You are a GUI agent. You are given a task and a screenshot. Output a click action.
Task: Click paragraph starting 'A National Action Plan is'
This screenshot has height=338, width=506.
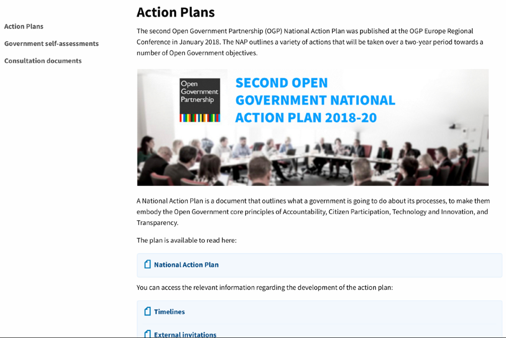(313, 212)
